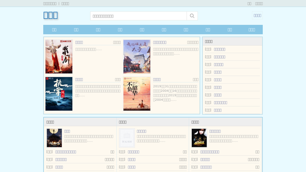306x172 pixels.
Task: Select the last three-character navigation bar item
Action: tap(252, 30)
